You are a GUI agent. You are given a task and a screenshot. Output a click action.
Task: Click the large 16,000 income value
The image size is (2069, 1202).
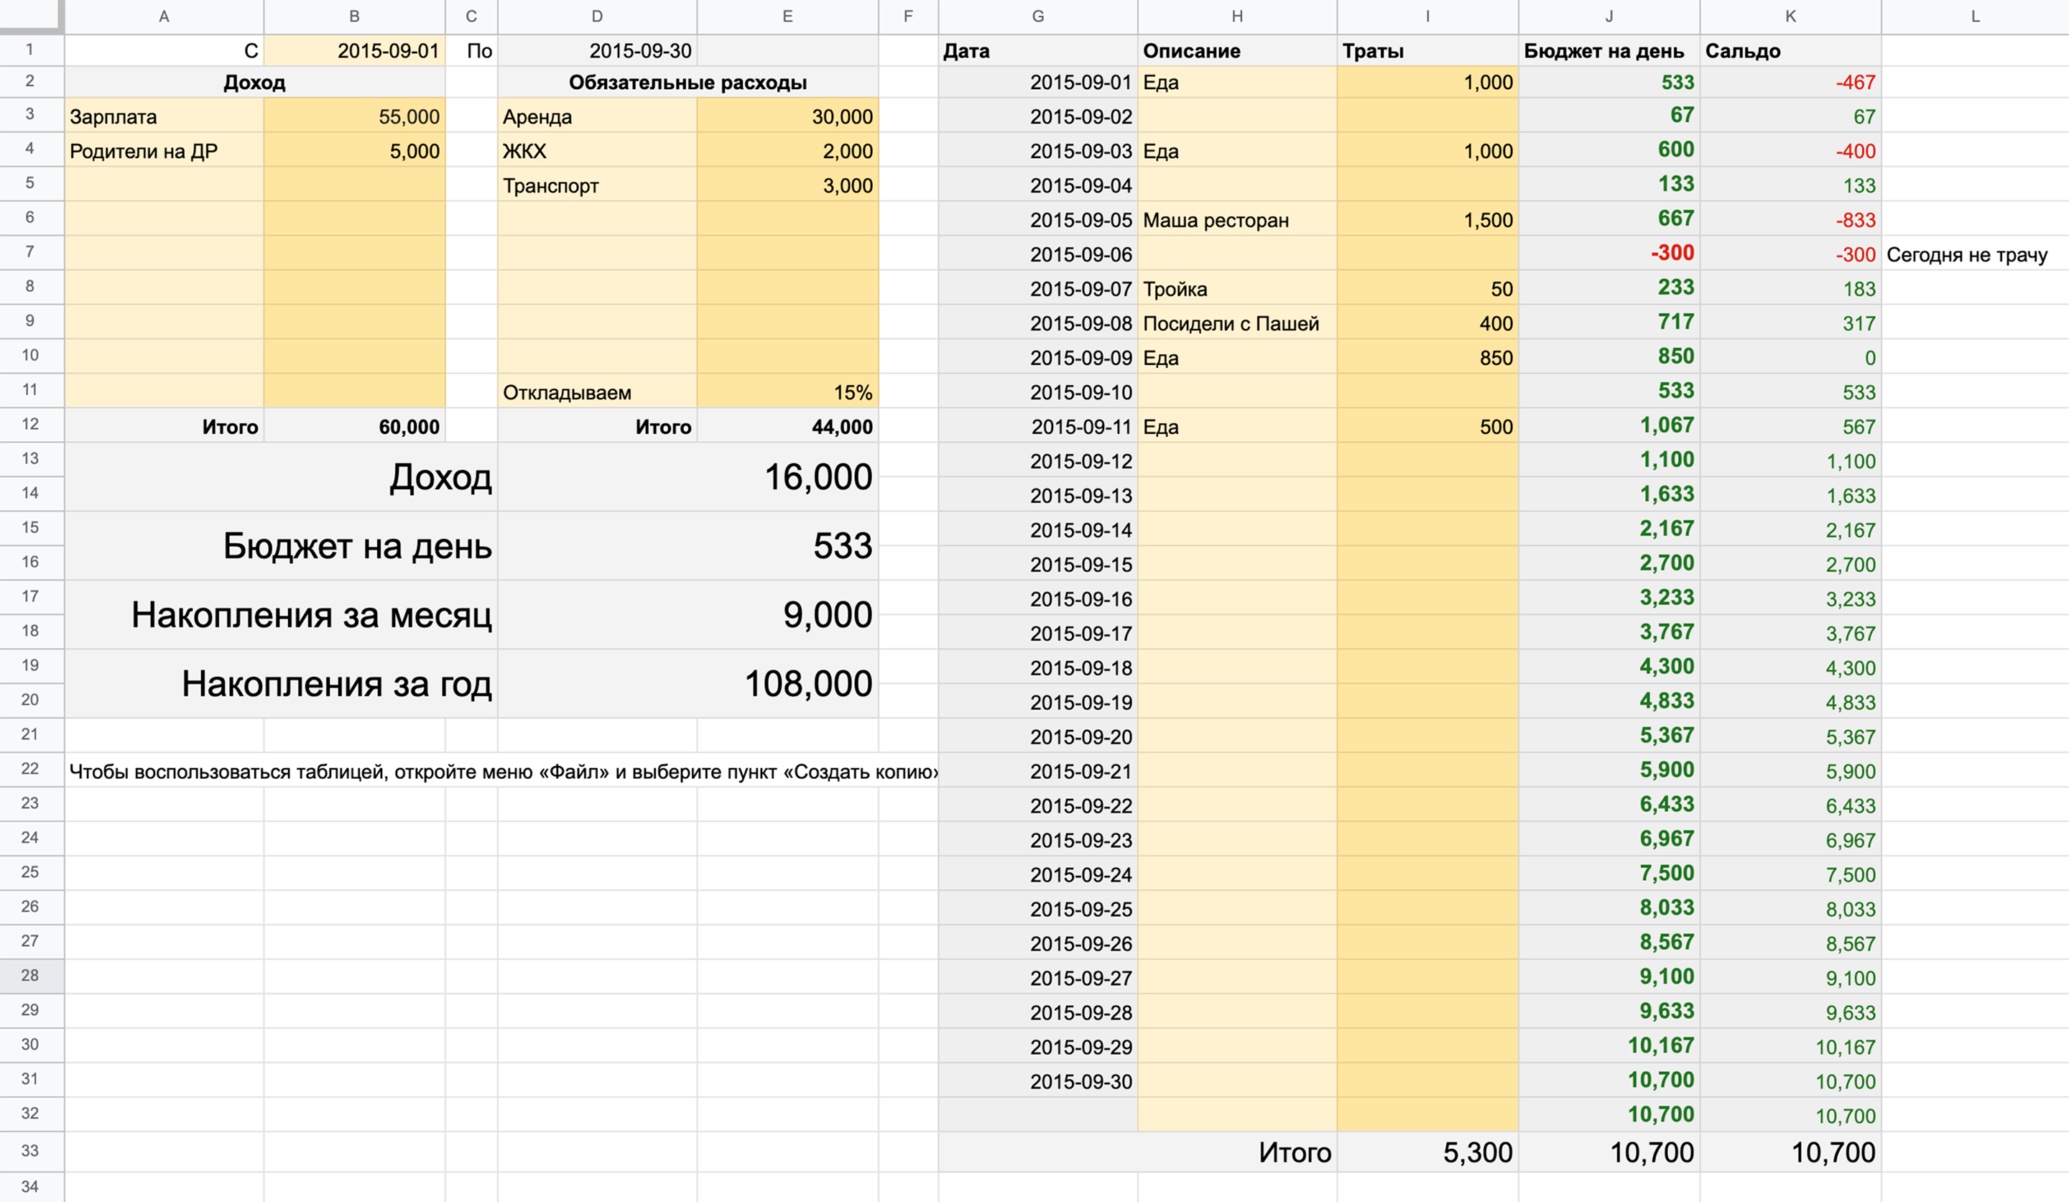click(688, 477)
